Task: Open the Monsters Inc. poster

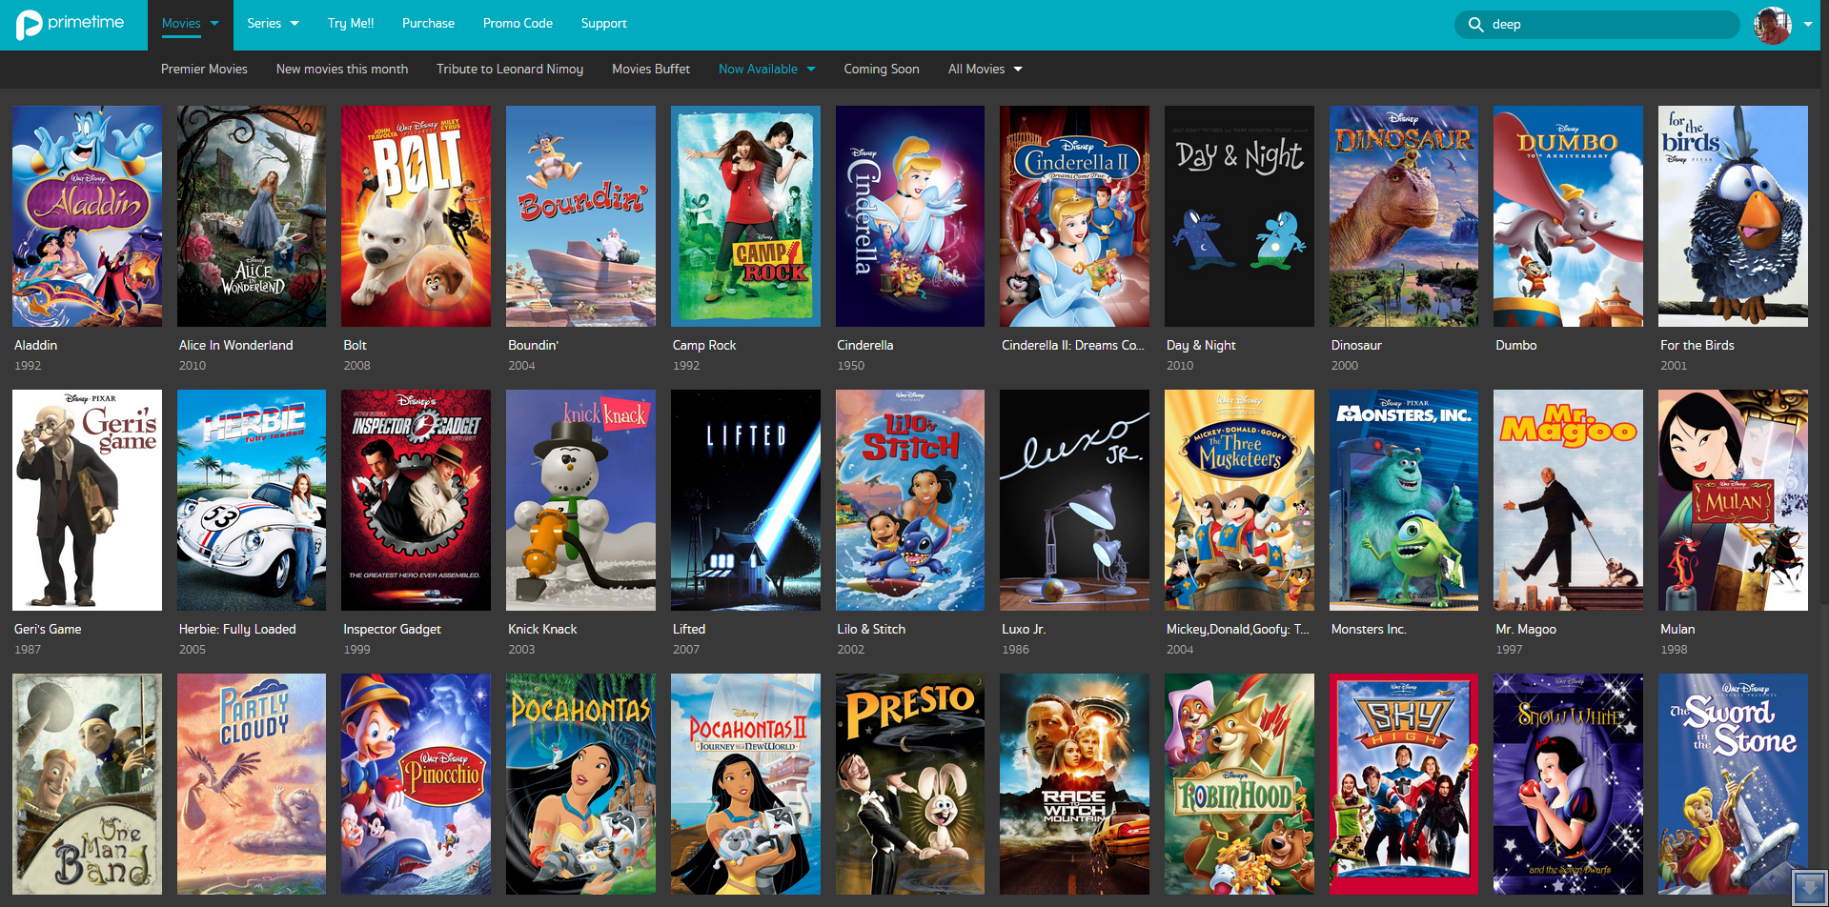Action: pyautogui.click(x=1404, y=500)
